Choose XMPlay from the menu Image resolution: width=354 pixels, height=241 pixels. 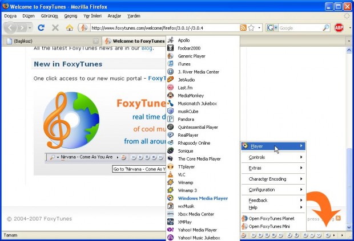coord(203,222)
